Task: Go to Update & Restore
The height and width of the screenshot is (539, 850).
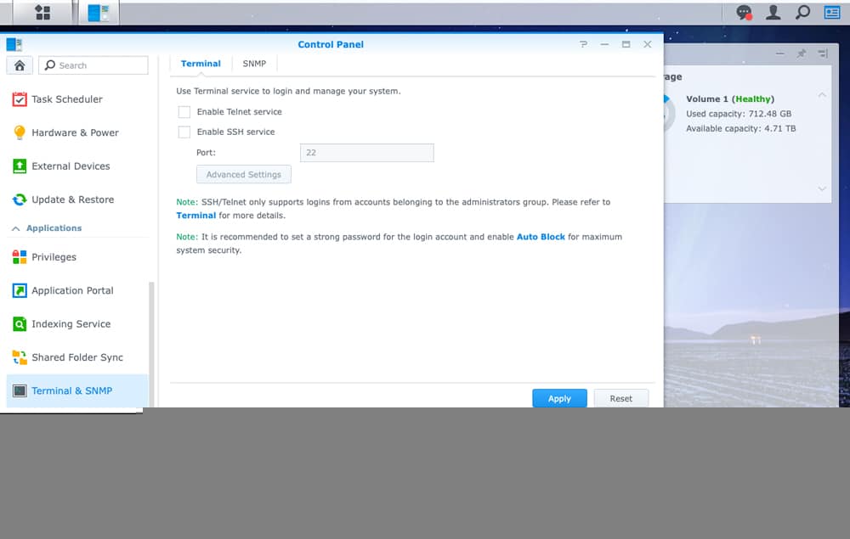Action: 72,199
